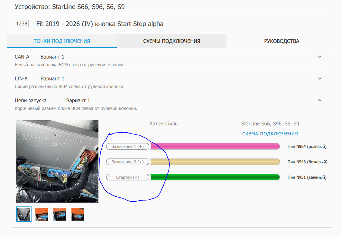Click the green wire bar

tap(215, 177)
